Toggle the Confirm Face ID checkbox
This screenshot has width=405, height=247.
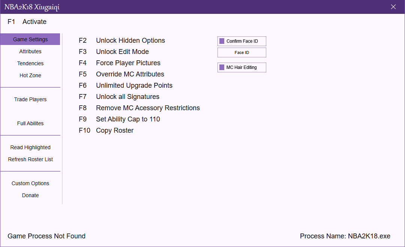coord(222,41)
